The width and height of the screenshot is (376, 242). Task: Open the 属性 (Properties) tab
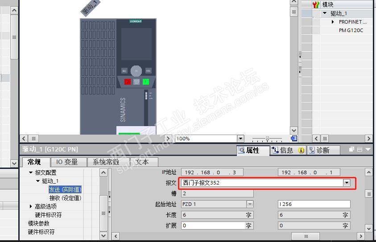253,150
